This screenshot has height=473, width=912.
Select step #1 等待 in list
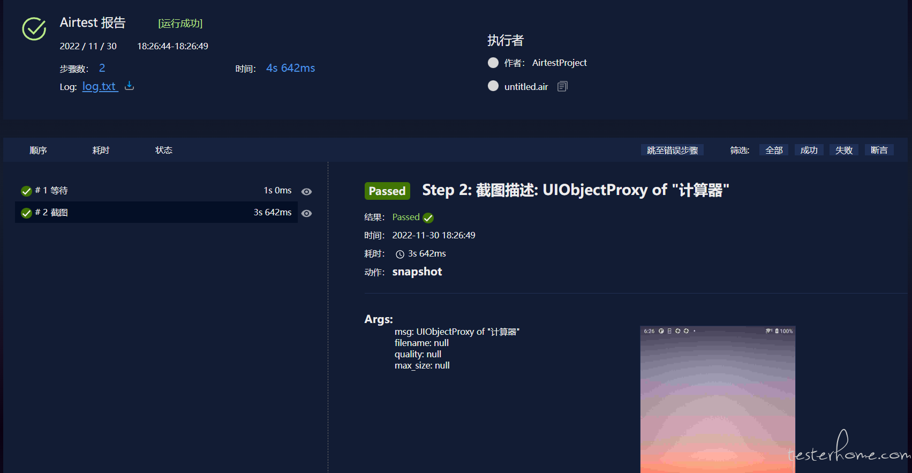click(x=156, y=191)
